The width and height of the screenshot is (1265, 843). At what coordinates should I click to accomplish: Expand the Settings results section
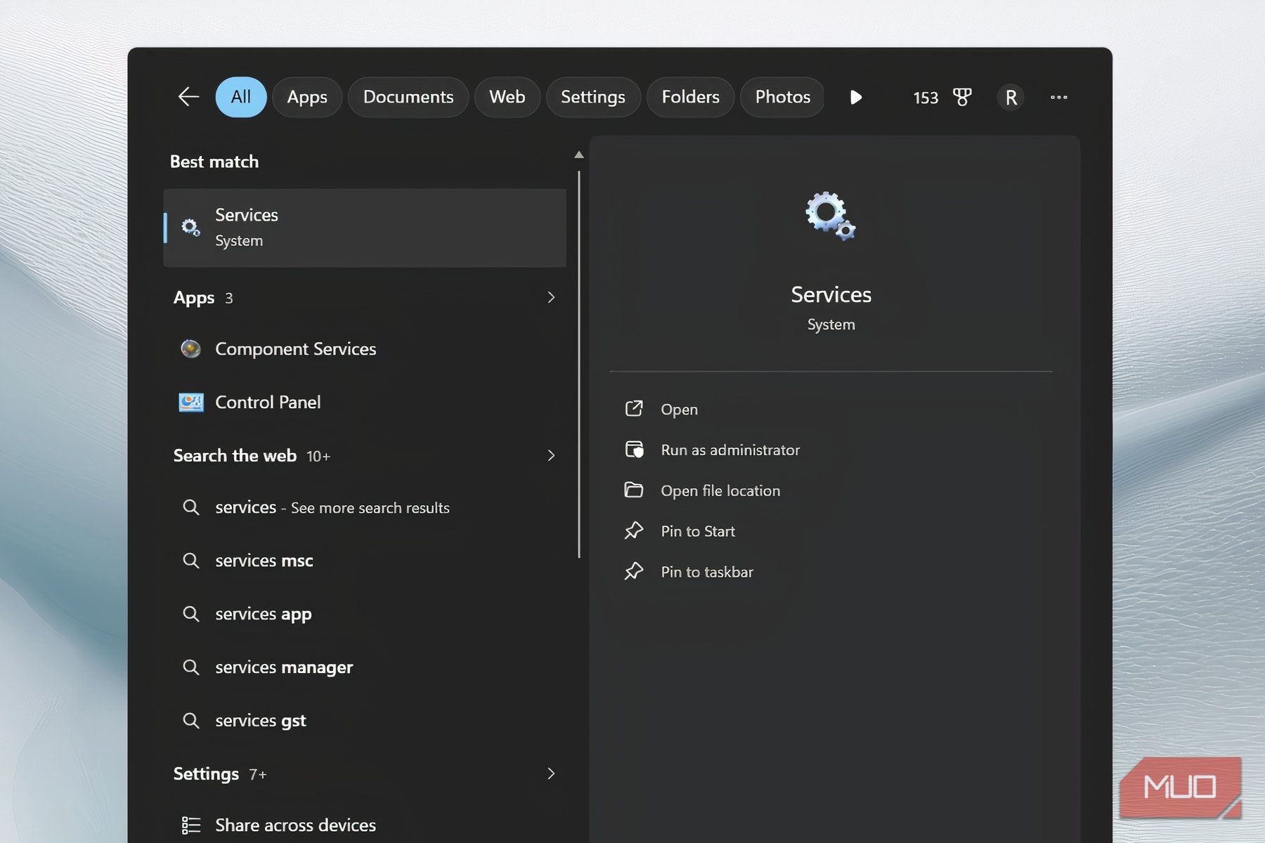[x=551, y=773]
